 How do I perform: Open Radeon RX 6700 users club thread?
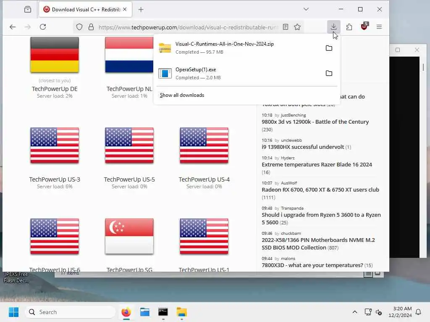pyautogui.click(x=320, y=190)
